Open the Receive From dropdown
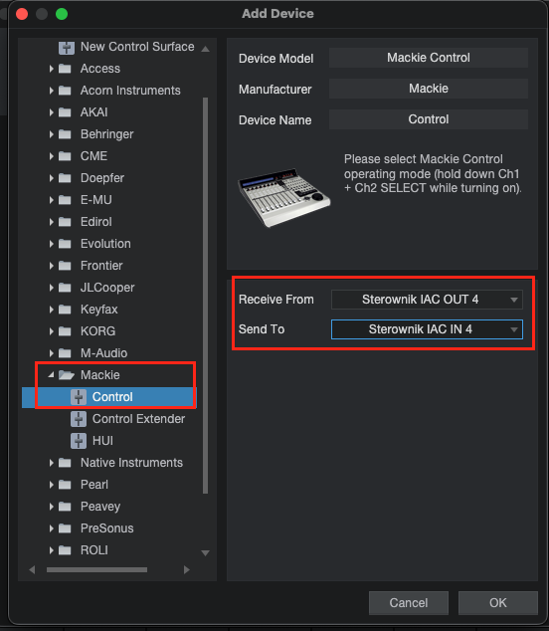Image resolution: width=549 pixels, height=631 pixels. 427,300
